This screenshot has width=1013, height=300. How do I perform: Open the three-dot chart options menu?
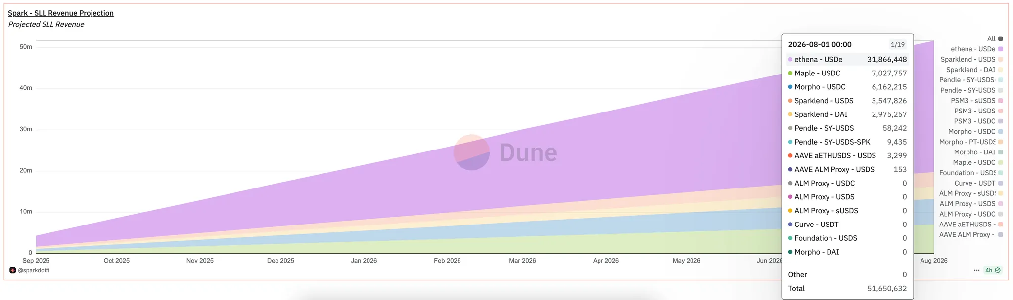coord(977,270)
